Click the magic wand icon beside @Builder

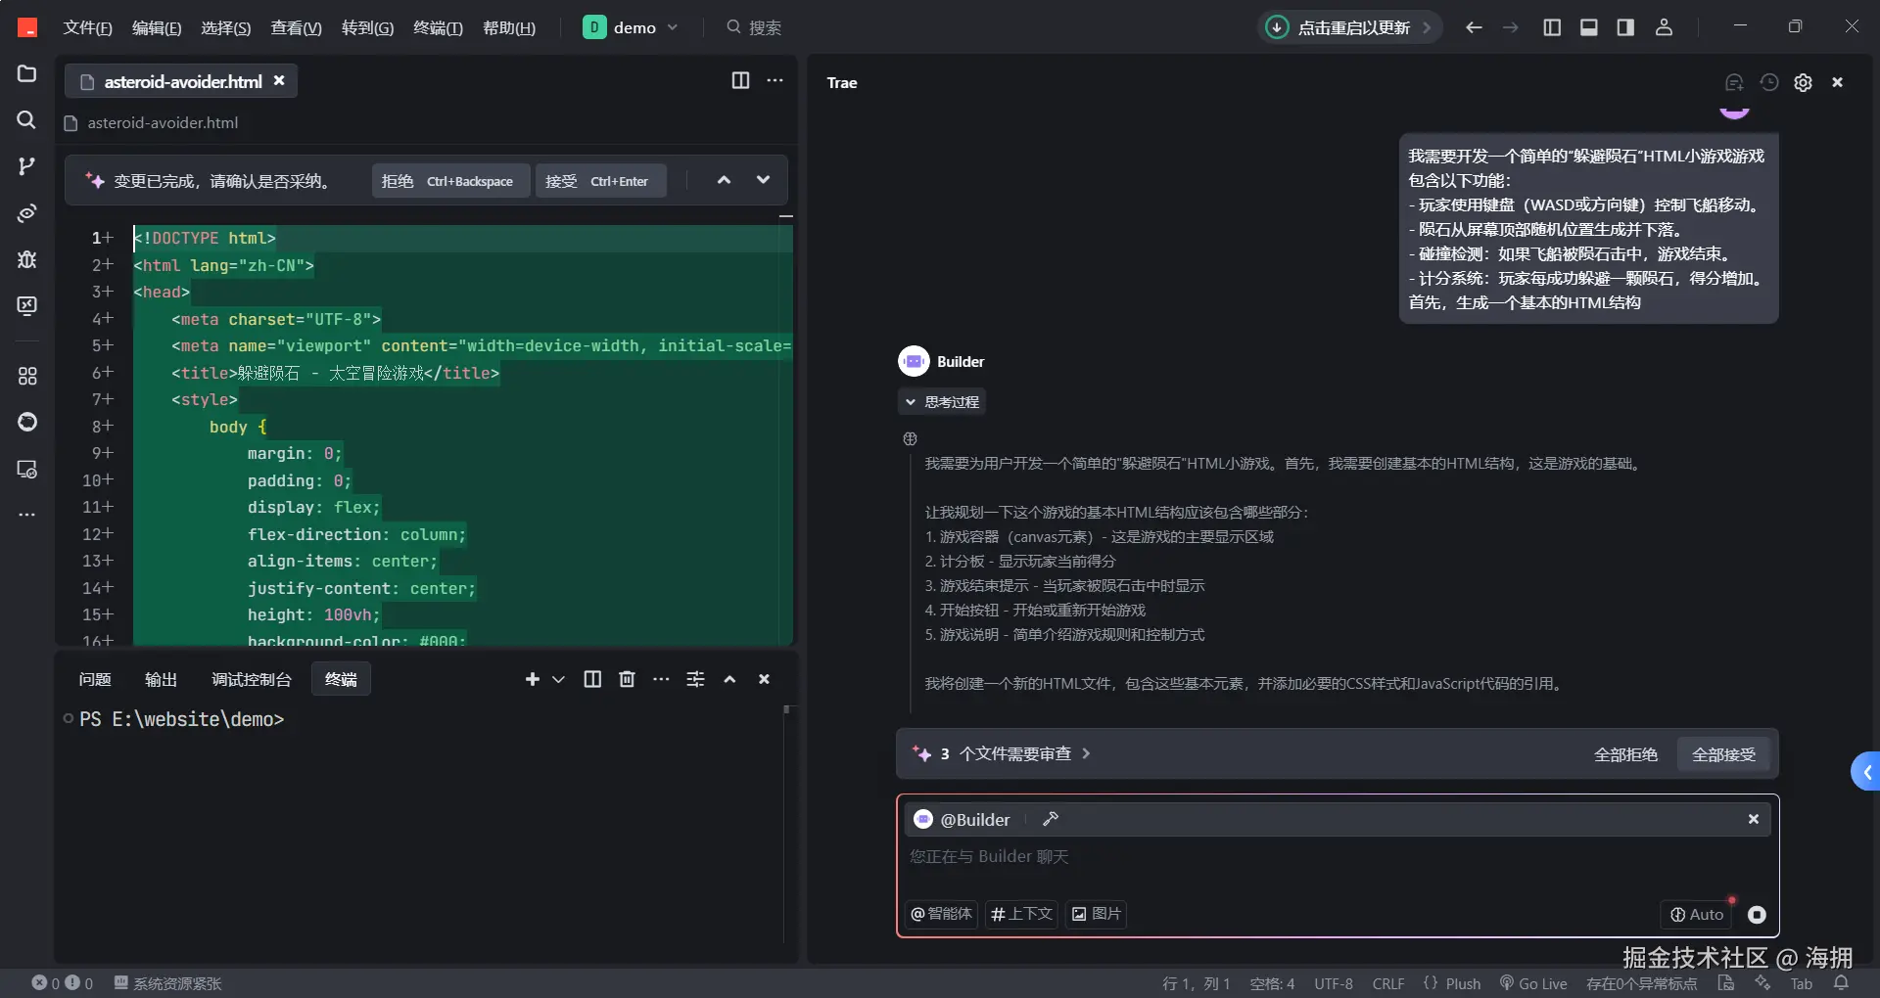[x=1051, y=819]
